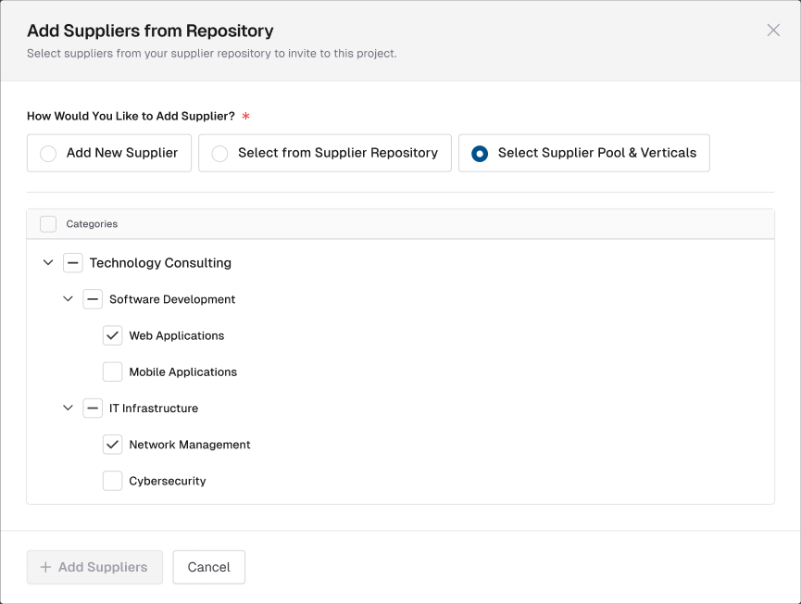The image size is (801, 604).
Task: Click the Add Suppliers button
Action: tap(94, 567)
